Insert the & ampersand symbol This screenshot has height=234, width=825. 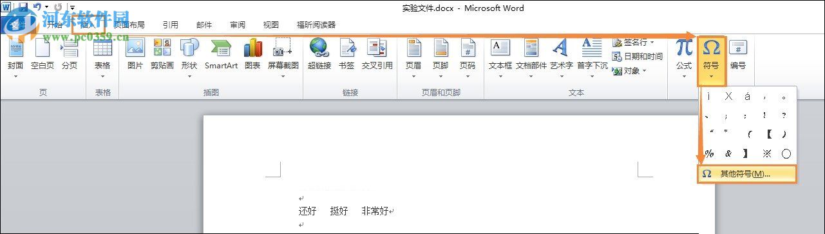(728, 154)
